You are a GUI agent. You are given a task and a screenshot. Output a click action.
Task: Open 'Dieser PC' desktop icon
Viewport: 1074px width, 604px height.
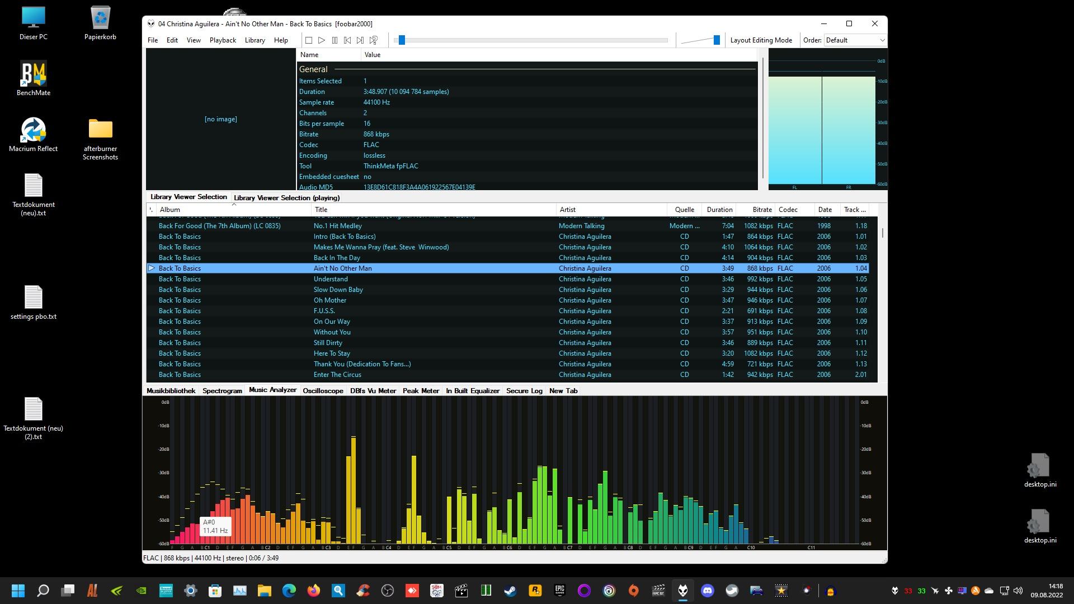point(33,23)
